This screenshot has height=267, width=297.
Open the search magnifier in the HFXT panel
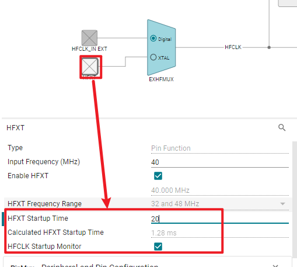(282, 127)
